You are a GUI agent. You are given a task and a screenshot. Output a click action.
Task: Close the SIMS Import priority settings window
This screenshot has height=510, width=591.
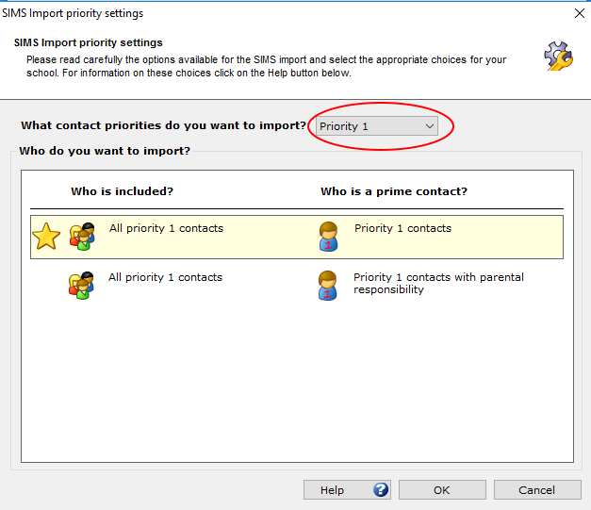click(x=580, y=13)
